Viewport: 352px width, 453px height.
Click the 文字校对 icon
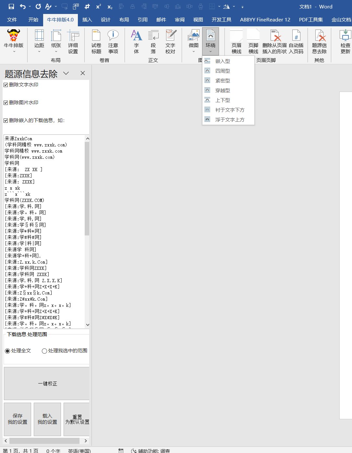point(170,42)
